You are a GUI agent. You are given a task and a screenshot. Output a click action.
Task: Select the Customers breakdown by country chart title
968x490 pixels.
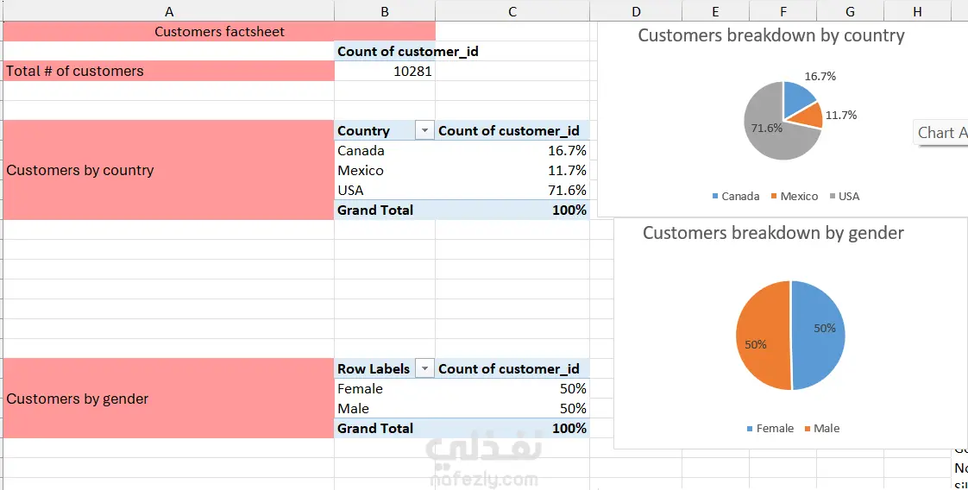(x=770, y=36)
